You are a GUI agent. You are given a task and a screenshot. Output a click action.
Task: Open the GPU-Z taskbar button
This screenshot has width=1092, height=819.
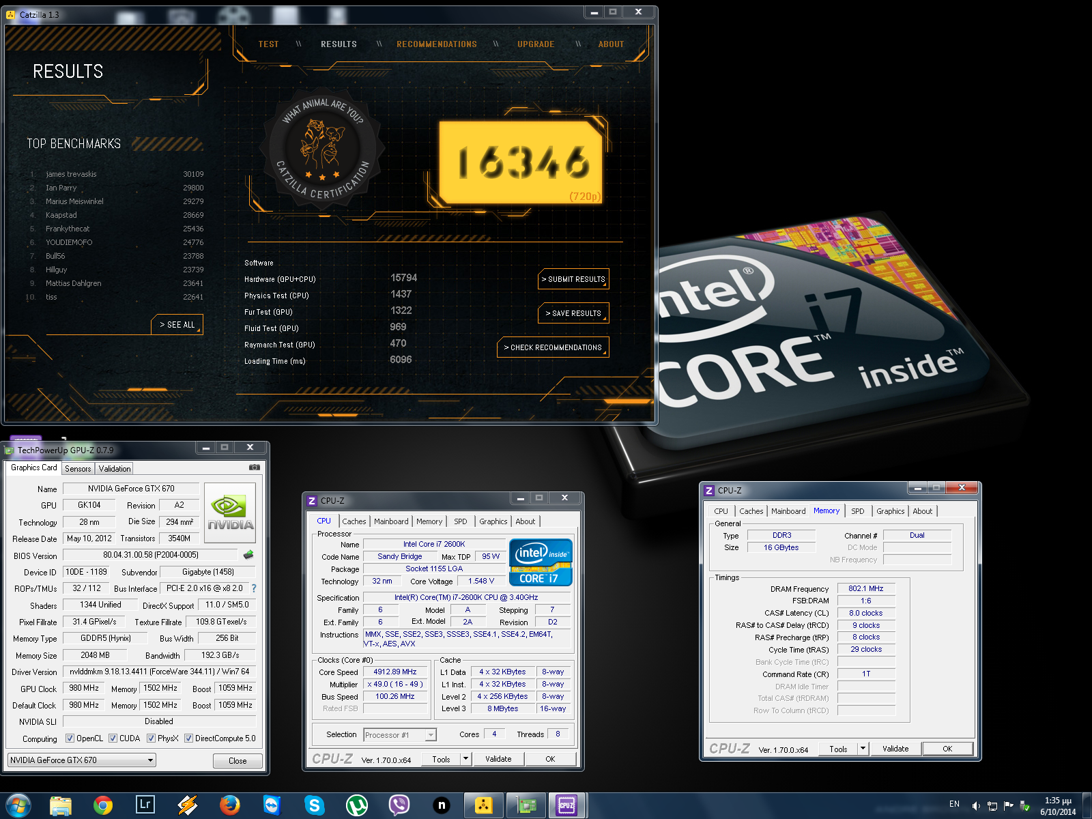click(526, 805)
